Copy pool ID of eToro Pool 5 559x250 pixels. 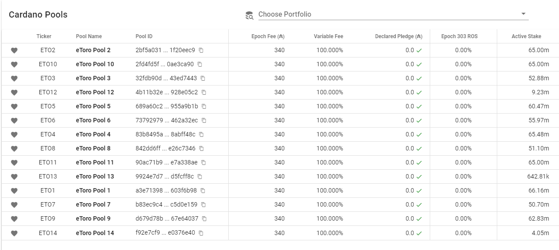pyautogui.click(x=204, y=107)
